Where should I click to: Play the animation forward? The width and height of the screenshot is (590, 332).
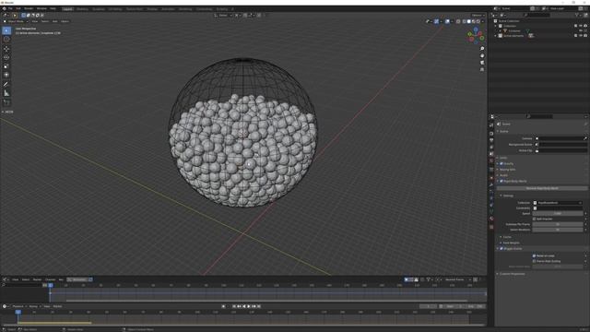tap(249, 306)
